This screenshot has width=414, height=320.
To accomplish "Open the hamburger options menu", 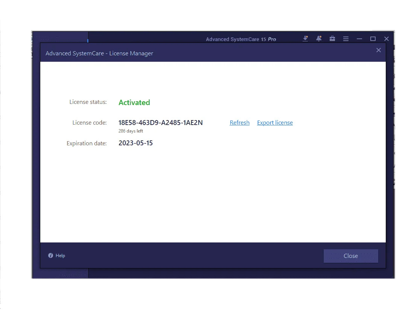I will [346, 39].
